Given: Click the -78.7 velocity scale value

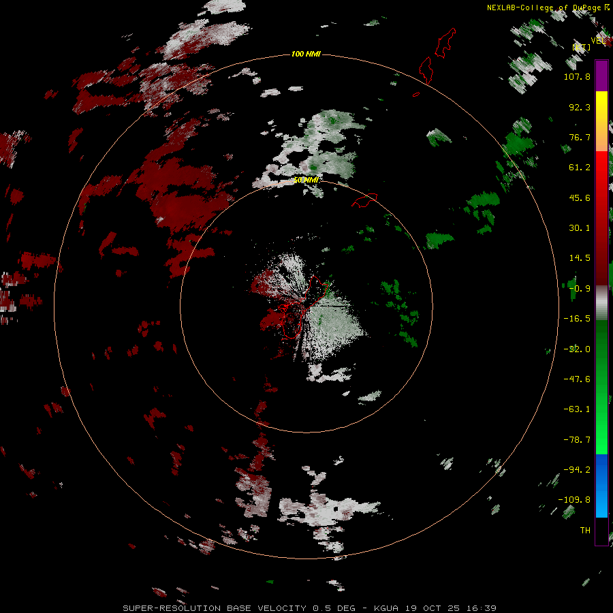Looking at the screenshot, I should [577, 440].
